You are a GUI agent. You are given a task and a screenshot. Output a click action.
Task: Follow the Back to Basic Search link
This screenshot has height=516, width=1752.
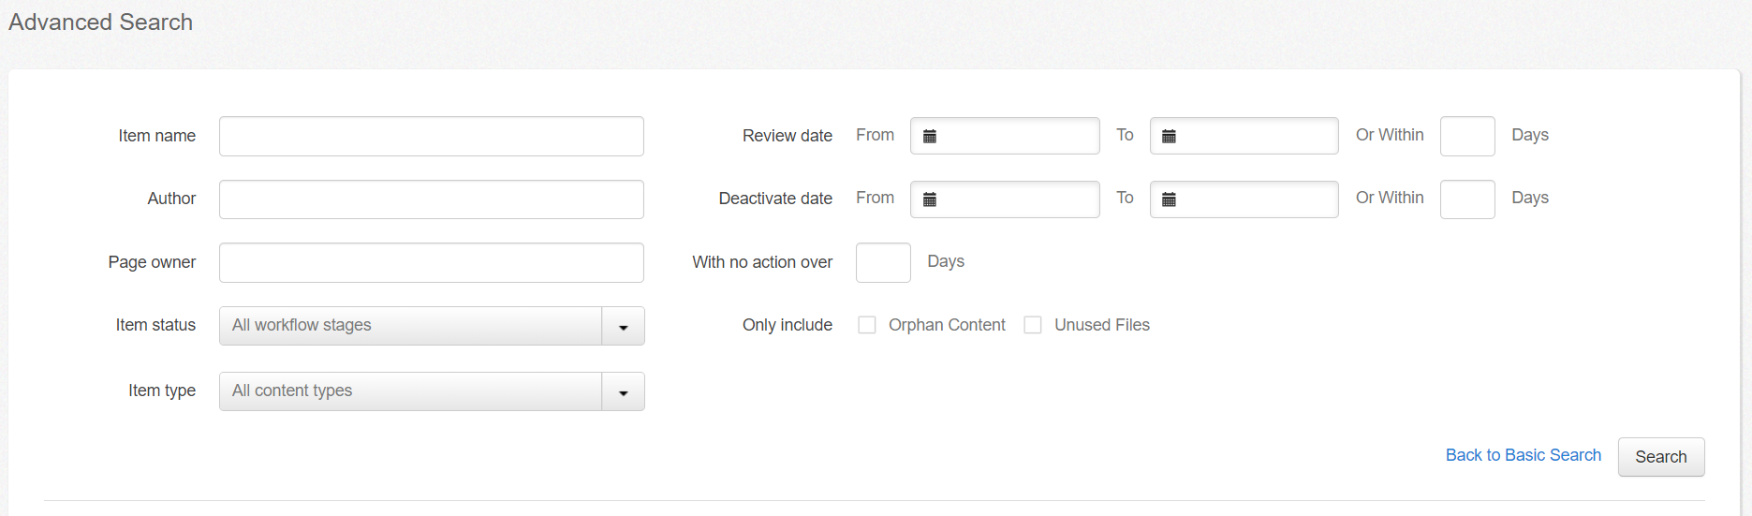(x=1524, y=455)
